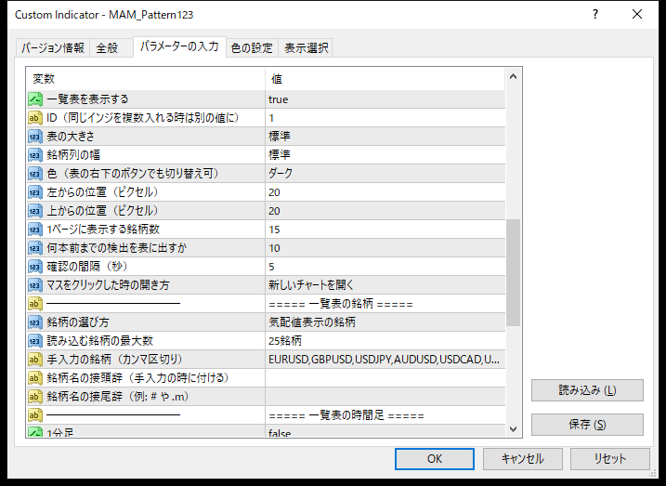Edit the value 10 for 何本前までの検出

(x=385, y=248)
